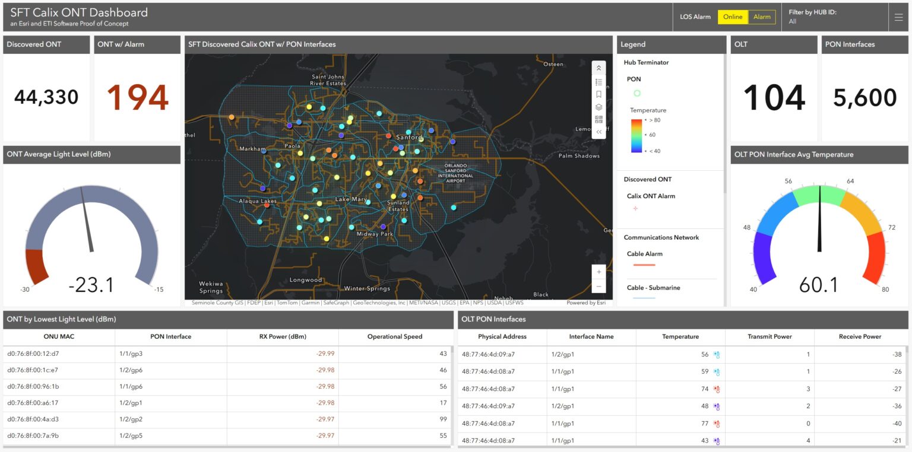Open the basemap gallery tool
The image size is (912, 452).
[598, 119]
